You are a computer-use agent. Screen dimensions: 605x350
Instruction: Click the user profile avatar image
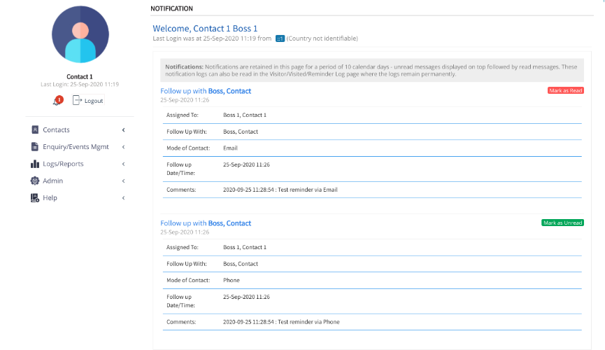coord(80,35)
